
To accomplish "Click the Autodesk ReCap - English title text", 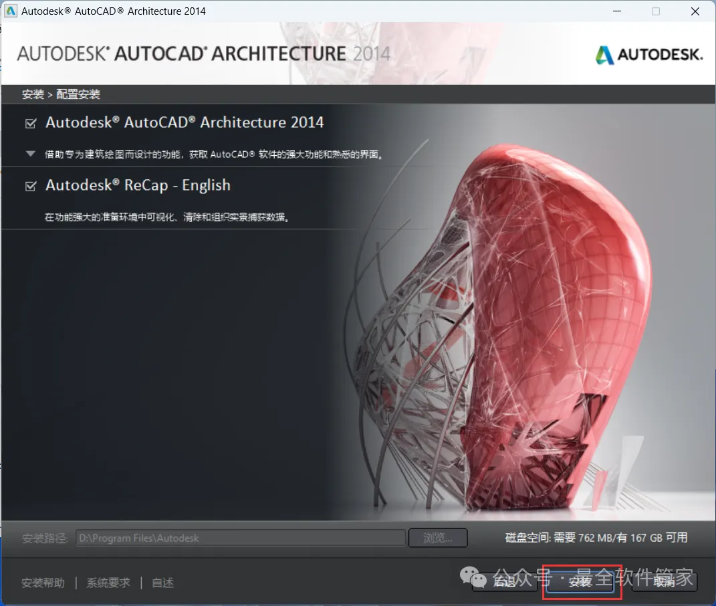I will pyautogui.click(x=138, y=185).
